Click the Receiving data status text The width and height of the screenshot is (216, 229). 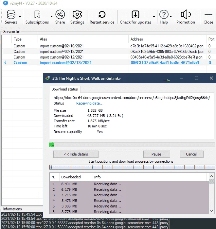coord(90,103)
